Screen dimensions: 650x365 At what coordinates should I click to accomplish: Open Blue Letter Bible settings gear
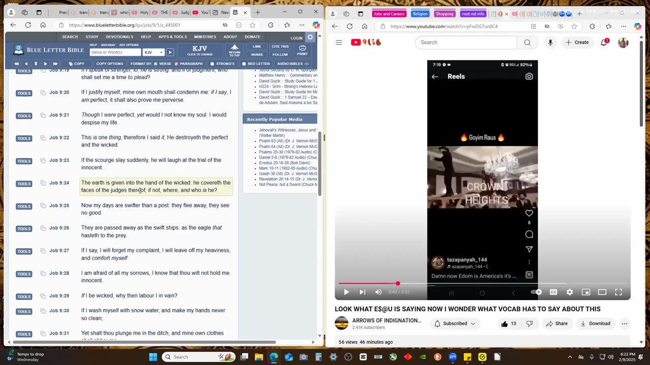(310, 37)
